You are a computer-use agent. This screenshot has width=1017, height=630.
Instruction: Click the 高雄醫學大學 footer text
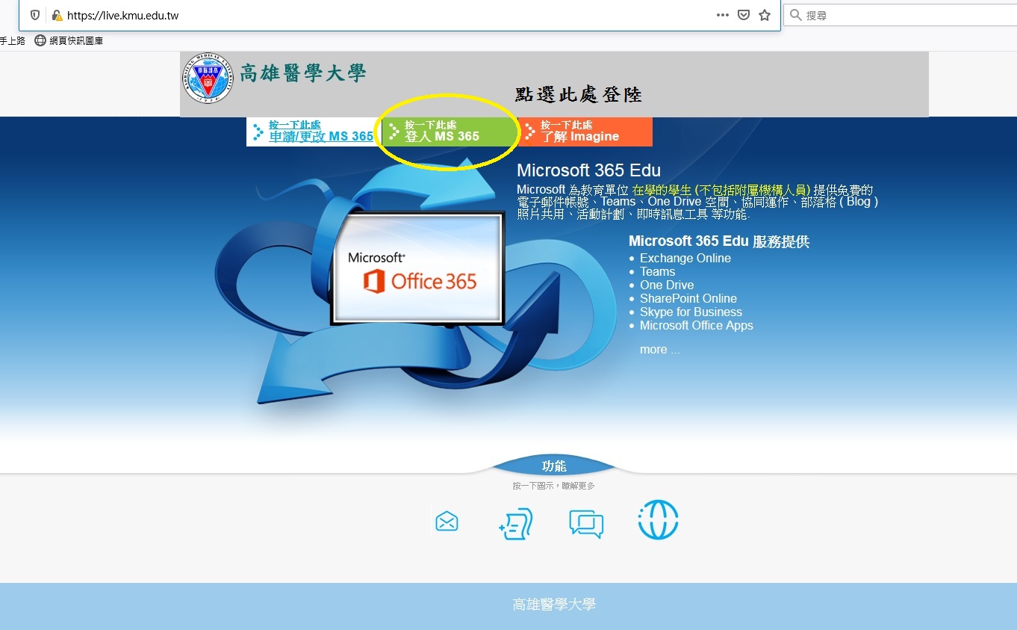(x=554, y=605)
